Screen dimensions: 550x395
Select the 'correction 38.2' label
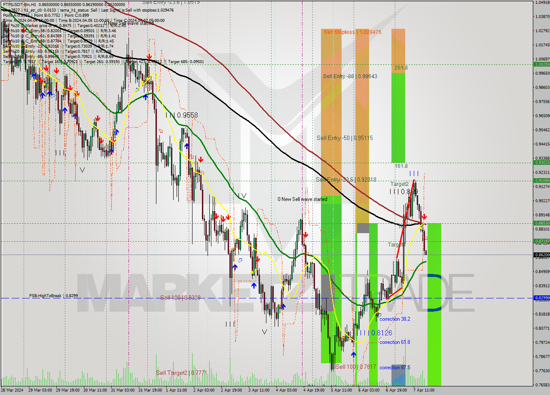point(395,319)
